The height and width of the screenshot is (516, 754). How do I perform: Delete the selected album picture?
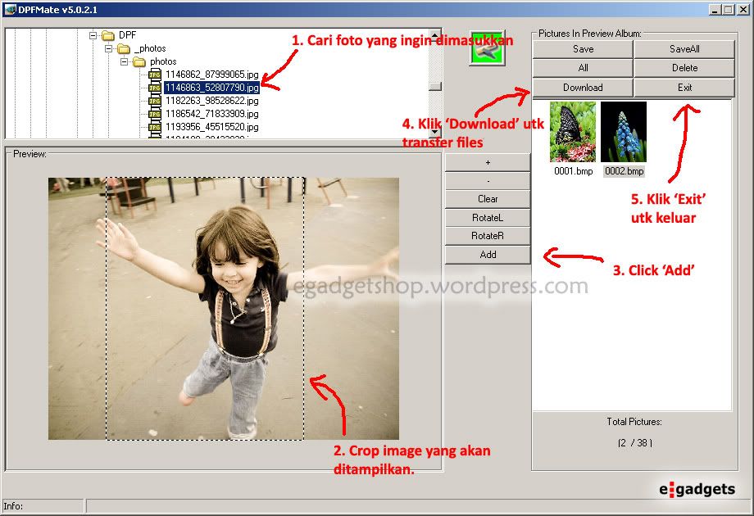coord(684,68)
